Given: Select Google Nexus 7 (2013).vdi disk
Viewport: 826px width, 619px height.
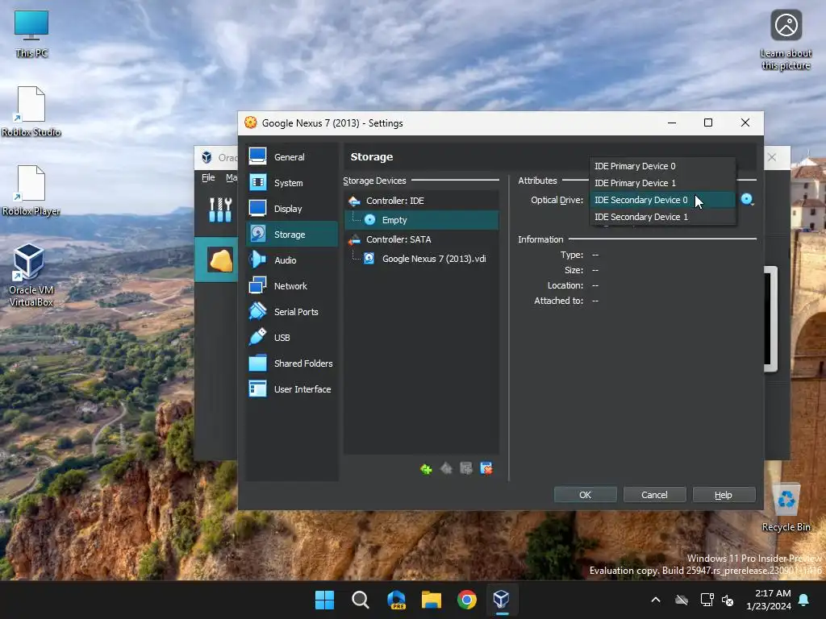Looking at the screenshot, I should [421, 259].
